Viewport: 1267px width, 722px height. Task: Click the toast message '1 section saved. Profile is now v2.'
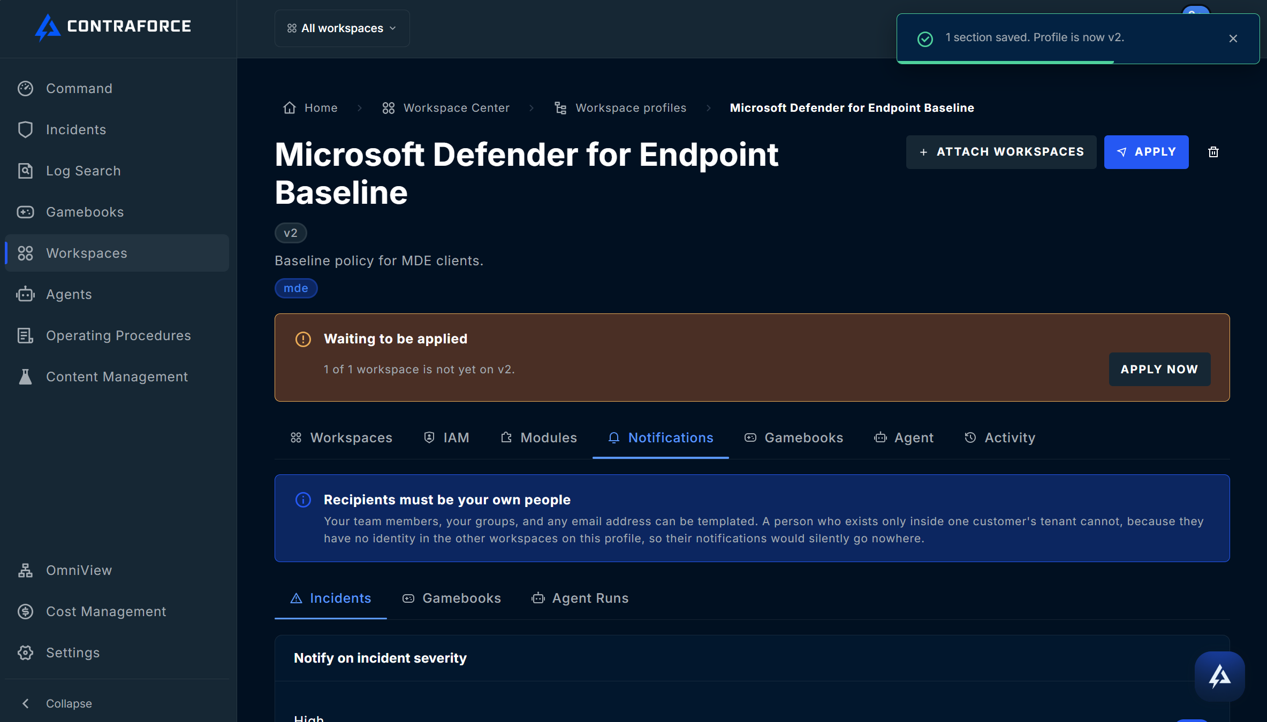(1035, 37)
